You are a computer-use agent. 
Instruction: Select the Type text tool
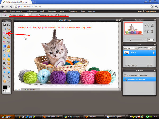pyautogui.click(x=9, y=77)
